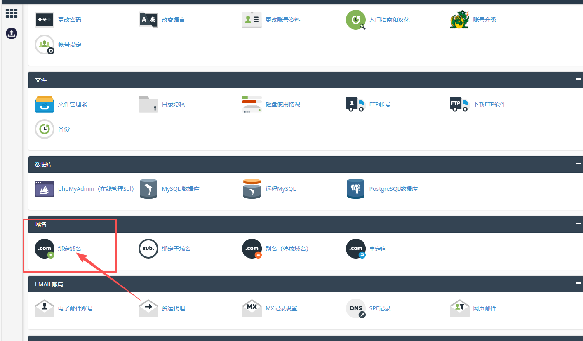Click the phpMyAdmin sailboat icon
Screen dimensions: 583x341
[x=45, y=189]
